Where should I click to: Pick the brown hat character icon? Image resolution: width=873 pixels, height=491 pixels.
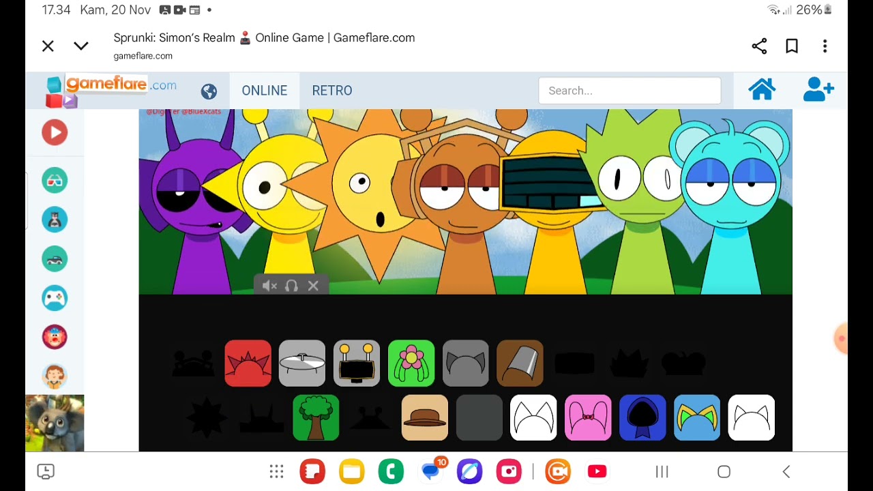[425, 417]
